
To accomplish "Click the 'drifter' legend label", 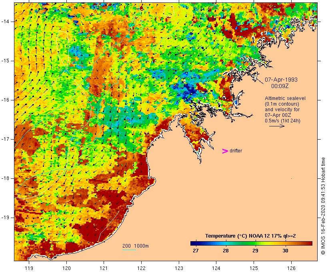I will click(x=236, y=151).
